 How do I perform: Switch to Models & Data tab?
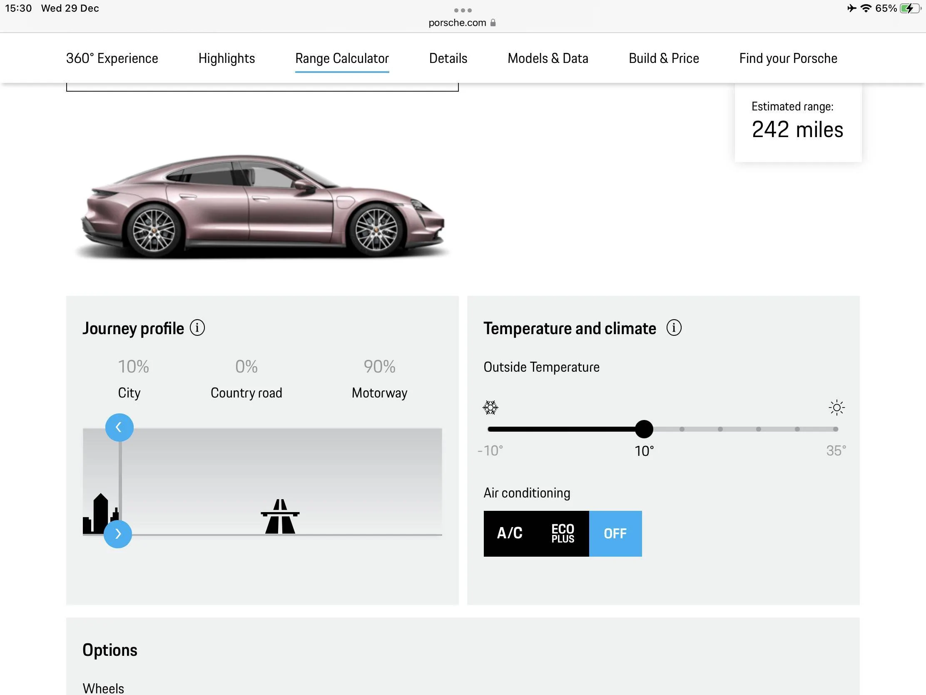548,58
